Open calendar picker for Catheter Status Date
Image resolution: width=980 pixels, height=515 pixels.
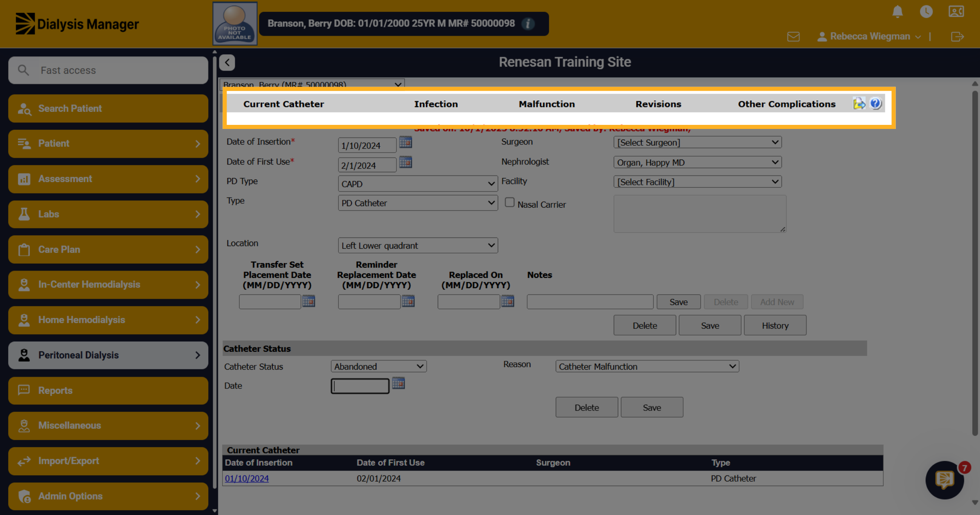click(398, 383)
